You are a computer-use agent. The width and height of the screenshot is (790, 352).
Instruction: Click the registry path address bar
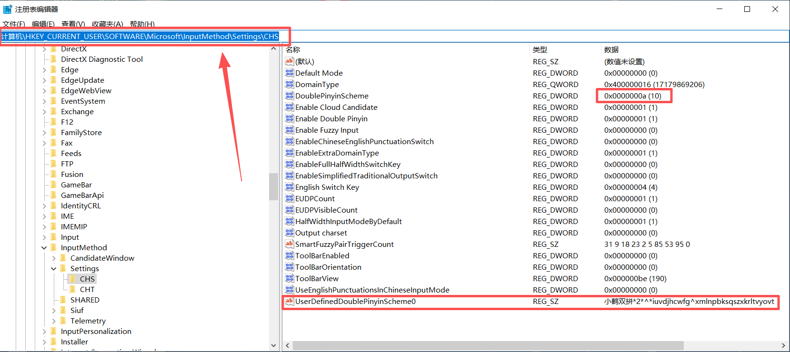395,37
